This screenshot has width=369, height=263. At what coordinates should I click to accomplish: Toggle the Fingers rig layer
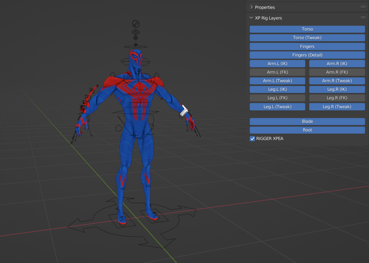click(x=307, y=47)
